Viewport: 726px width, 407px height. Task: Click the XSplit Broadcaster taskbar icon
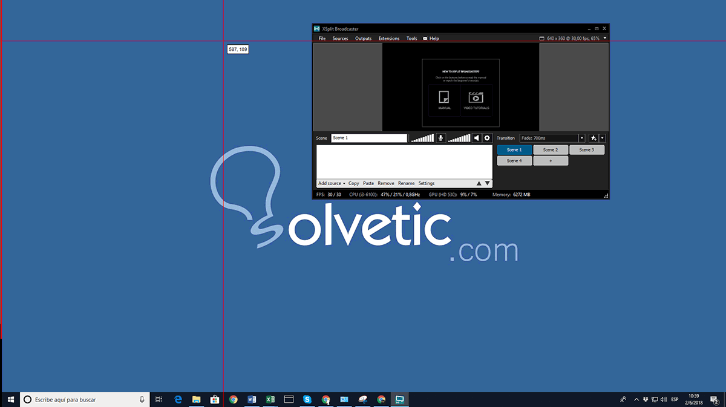(x=399, y=399)
